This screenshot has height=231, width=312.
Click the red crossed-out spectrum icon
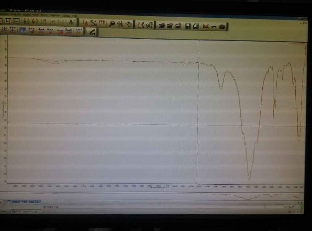(206, 26)
